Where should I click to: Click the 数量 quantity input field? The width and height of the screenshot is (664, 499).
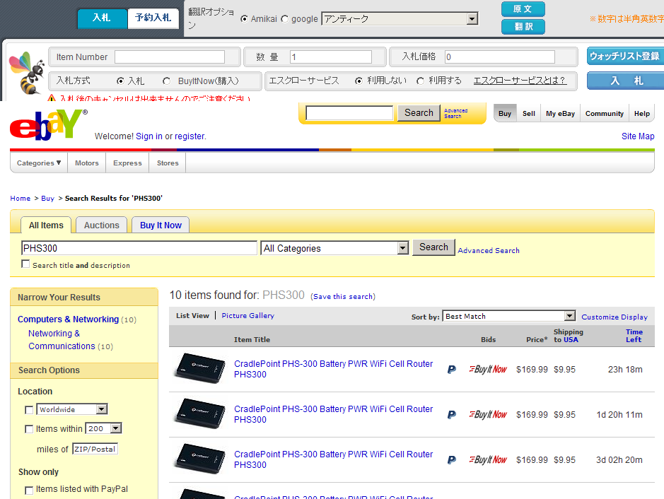(x=331, y=57)
